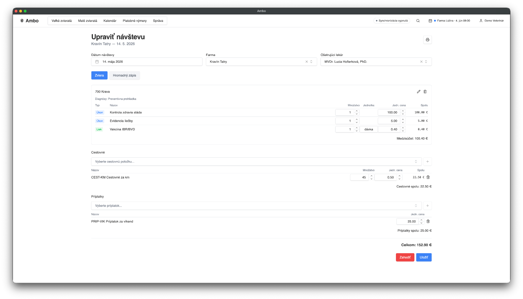Delete the CEST-KM Cestovné za km row
This screenshot has height=299, width=523.
pos(428,177)
